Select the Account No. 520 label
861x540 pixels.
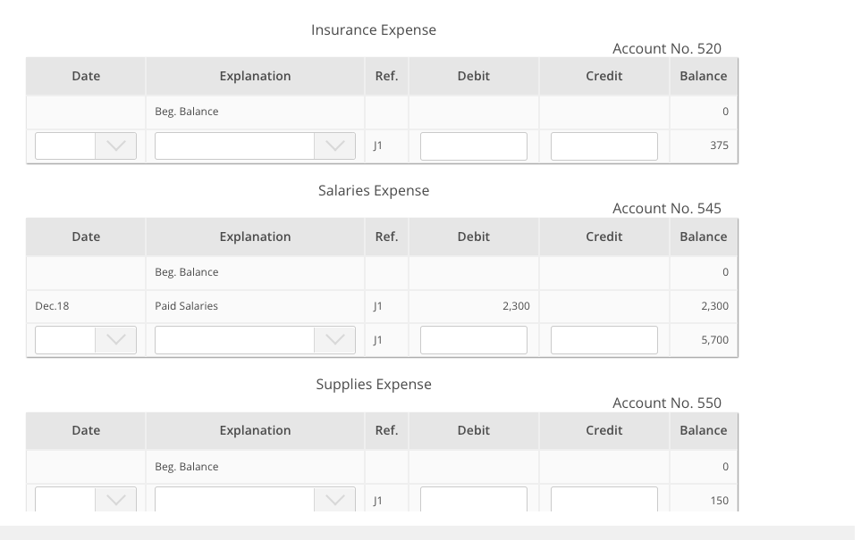click(x=665, y=48)
